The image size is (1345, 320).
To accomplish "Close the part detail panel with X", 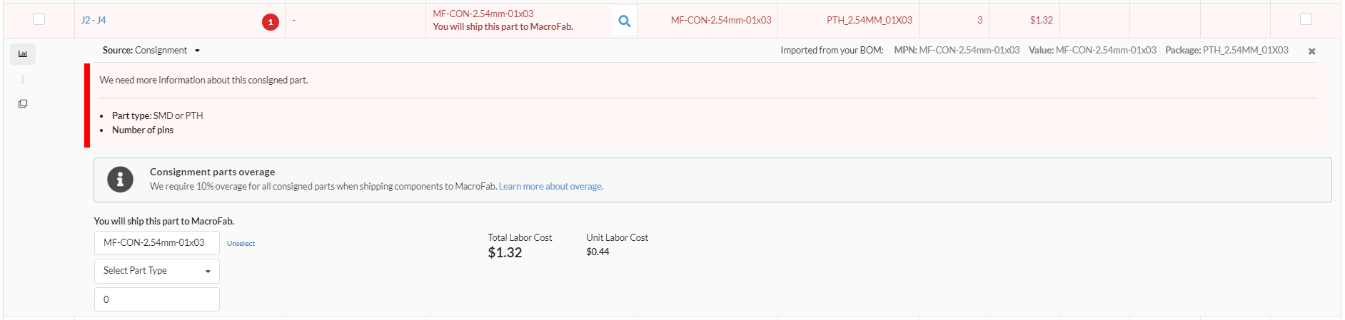I will (x=1311, y=51).
